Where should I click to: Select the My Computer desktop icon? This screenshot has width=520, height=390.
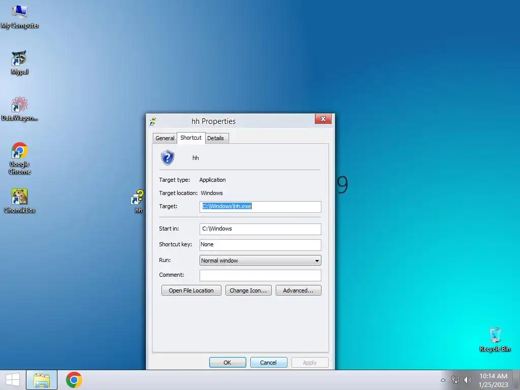click(20, 17)
